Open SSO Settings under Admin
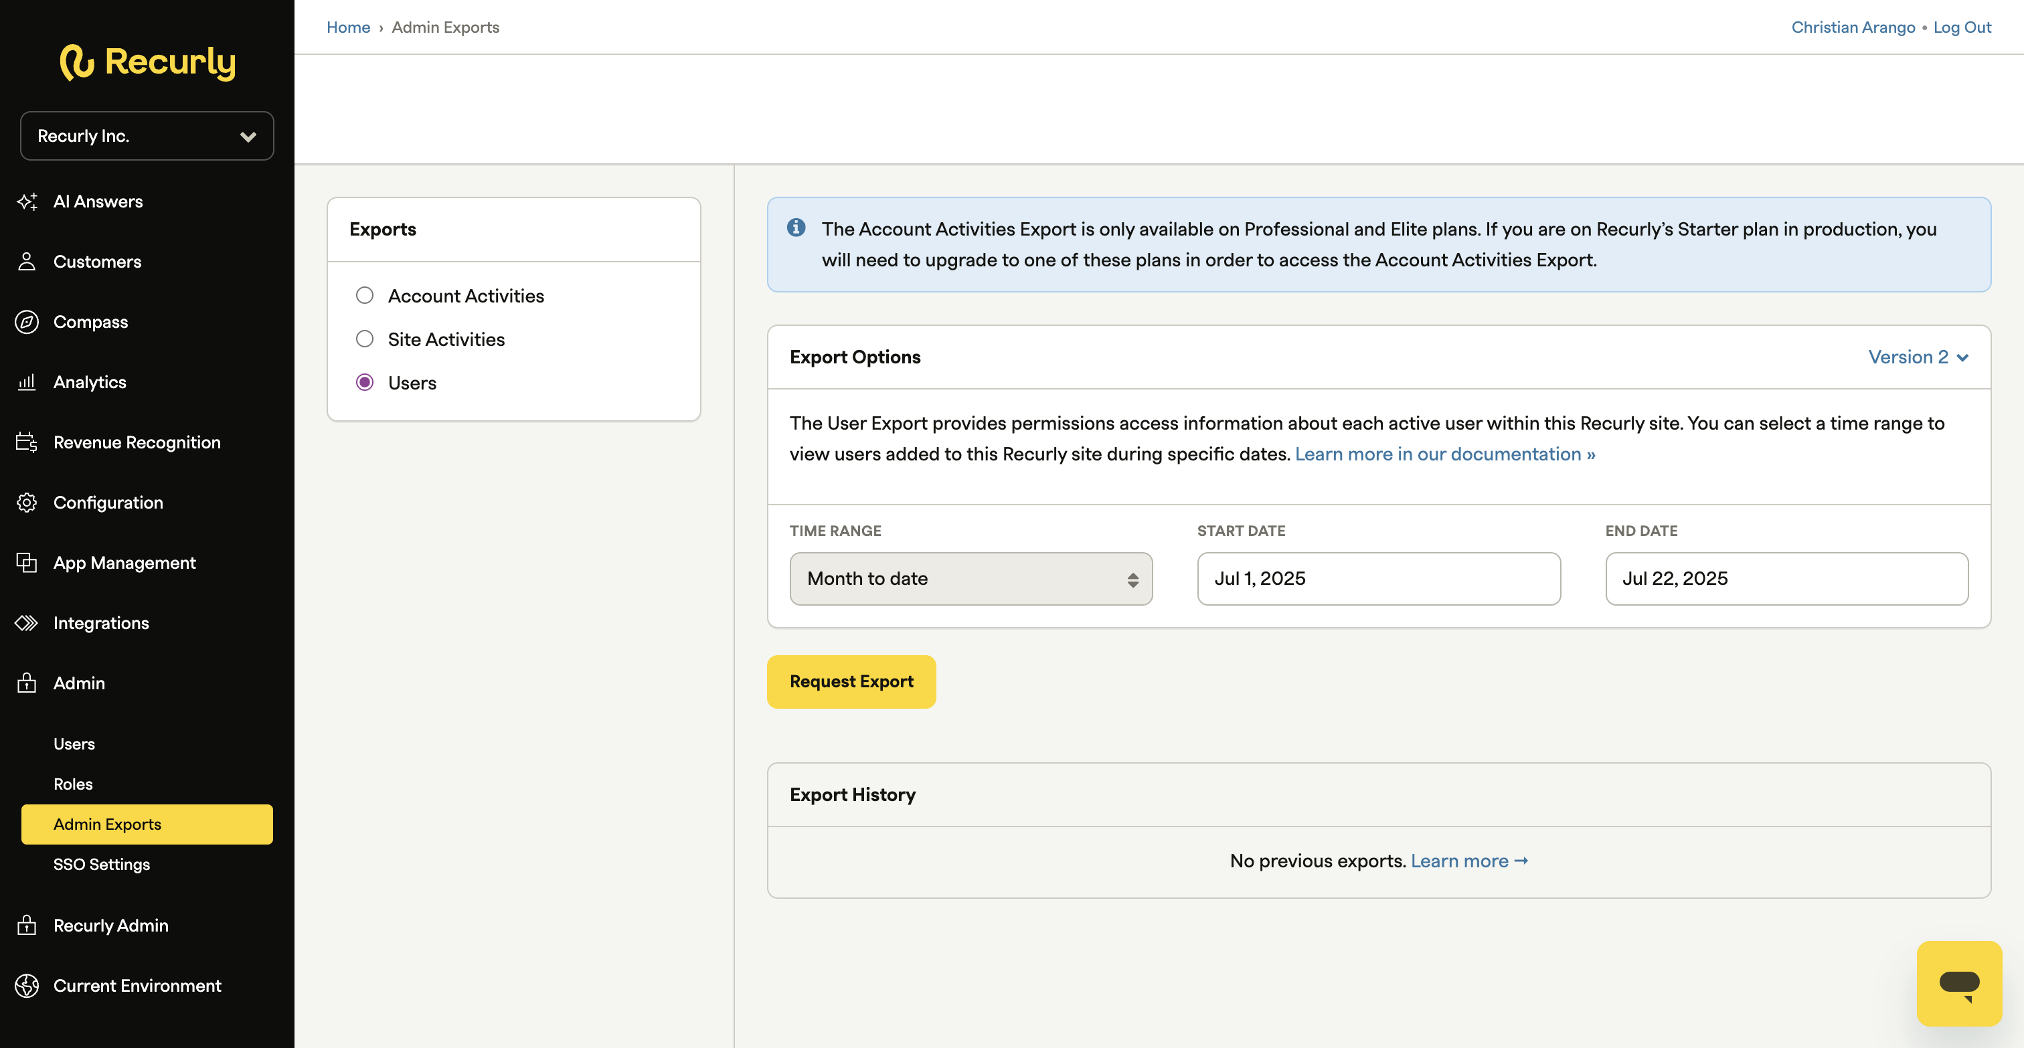This screenshot has width=2024, height=1048. [x=101, y=864]
